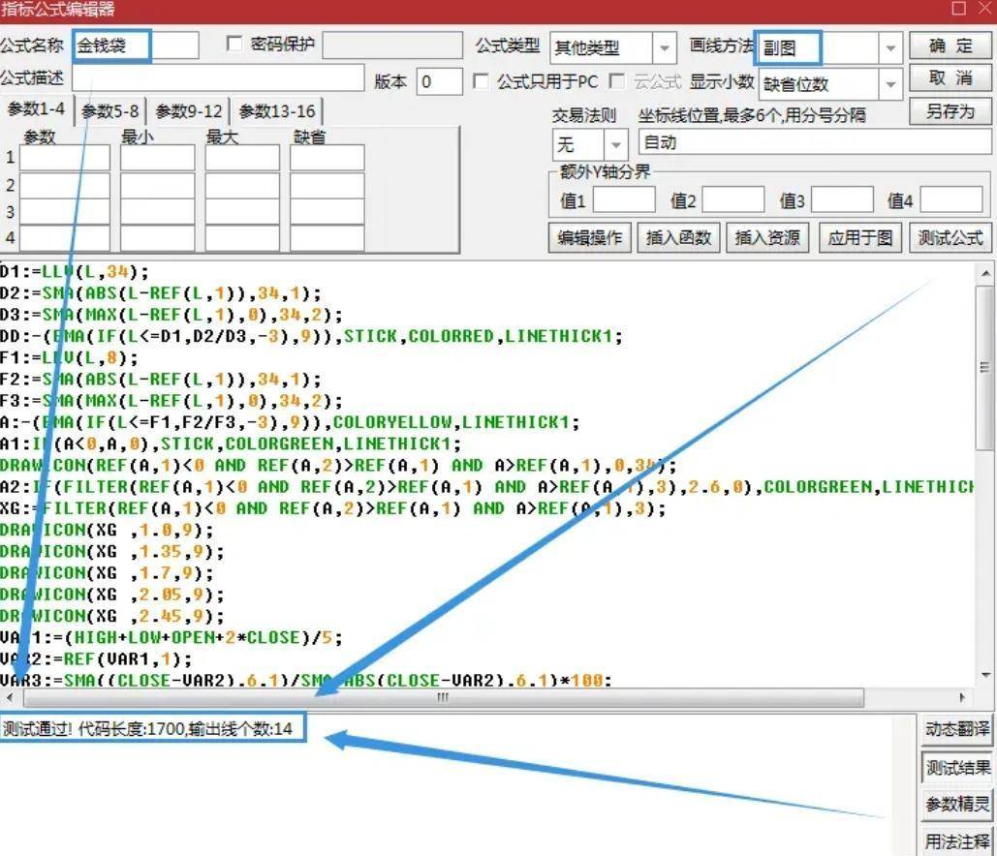Switch to the 参数9-12 tab
Viewport: 997px width, 856px height.
(189, 112)
